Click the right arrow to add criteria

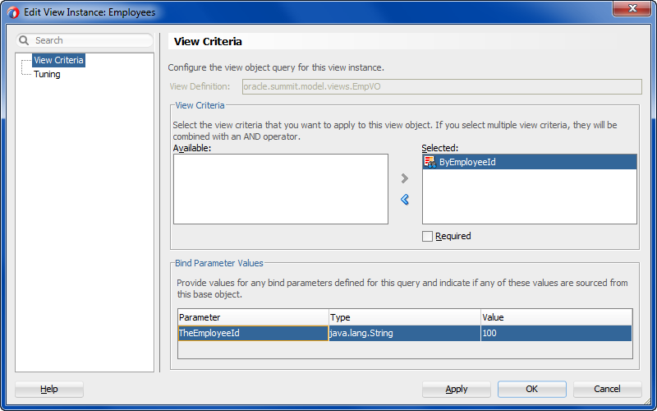tap(404, 178)
